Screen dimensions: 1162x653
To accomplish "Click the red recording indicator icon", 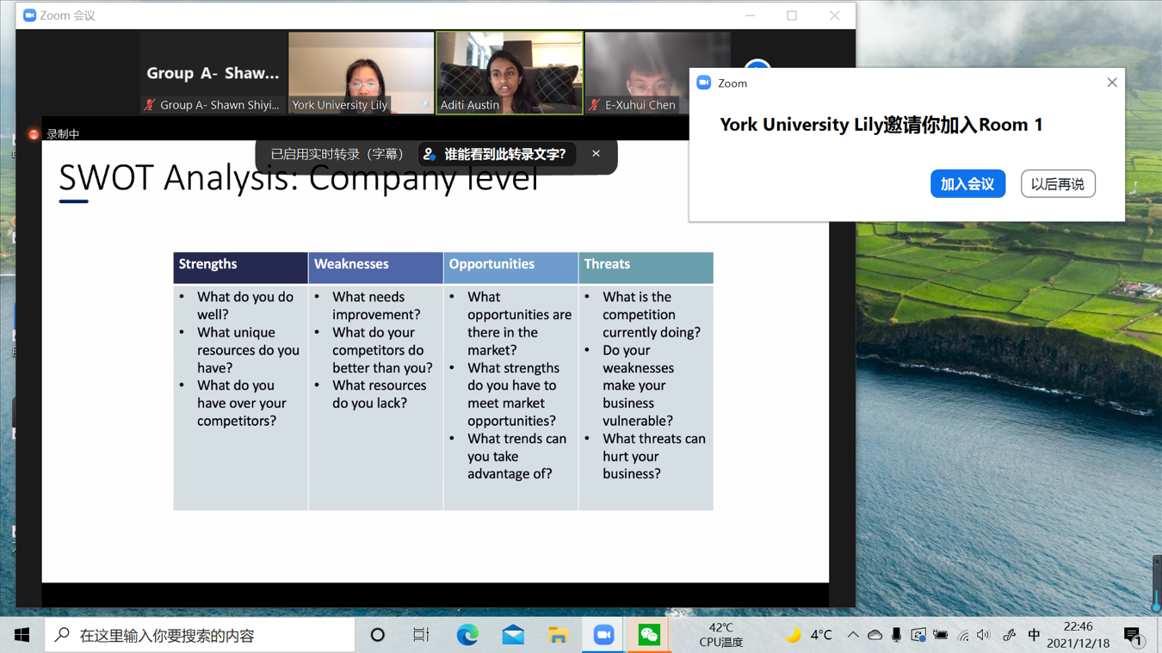I will [34, 134].
